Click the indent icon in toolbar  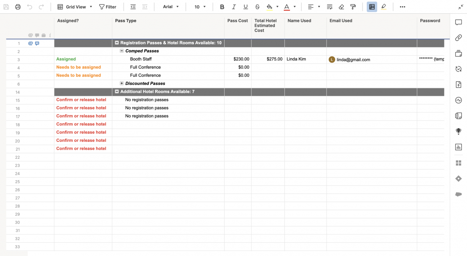coord(145,7)
